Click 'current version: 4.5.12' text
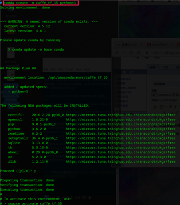This screenshot has height=205, width=180. (27, 26)
